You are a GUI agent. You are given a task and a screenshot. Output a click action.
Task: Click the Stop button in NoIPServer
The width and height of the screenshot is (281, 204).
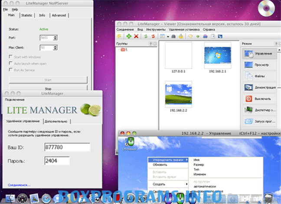(48, 88)
